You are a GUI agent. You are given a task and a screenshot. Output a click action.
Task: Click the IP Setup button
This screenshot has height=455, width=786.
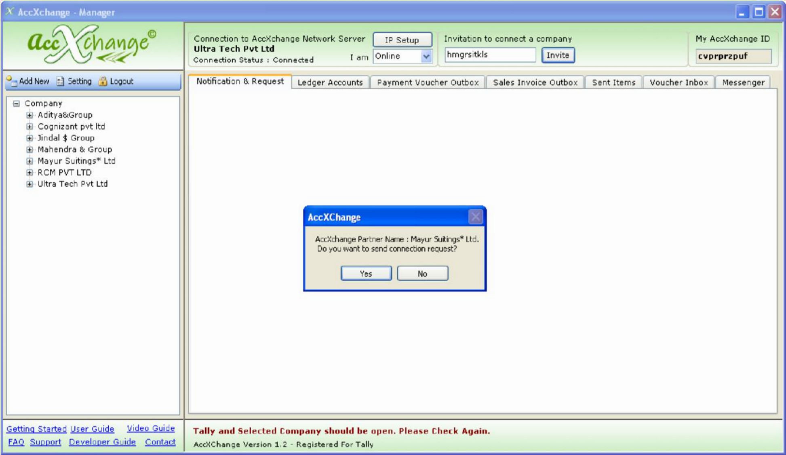pyautogui.click(x=402, y=40)
